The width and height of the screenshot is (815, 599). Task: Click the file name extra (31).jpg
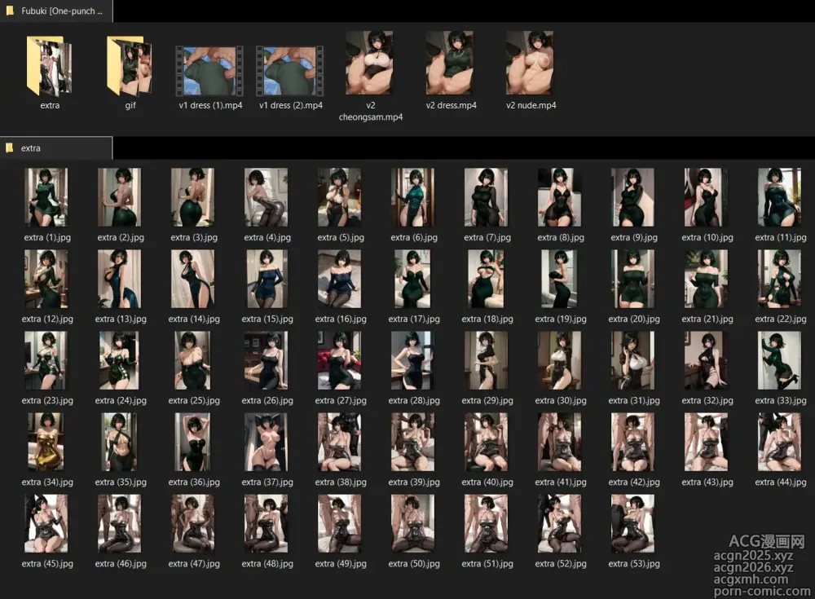[633, 401]
